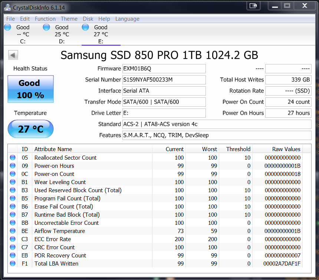Select the D: drive status icon
Screen dimensions: 319x280
pyautogui.click(x=46, y=27)
